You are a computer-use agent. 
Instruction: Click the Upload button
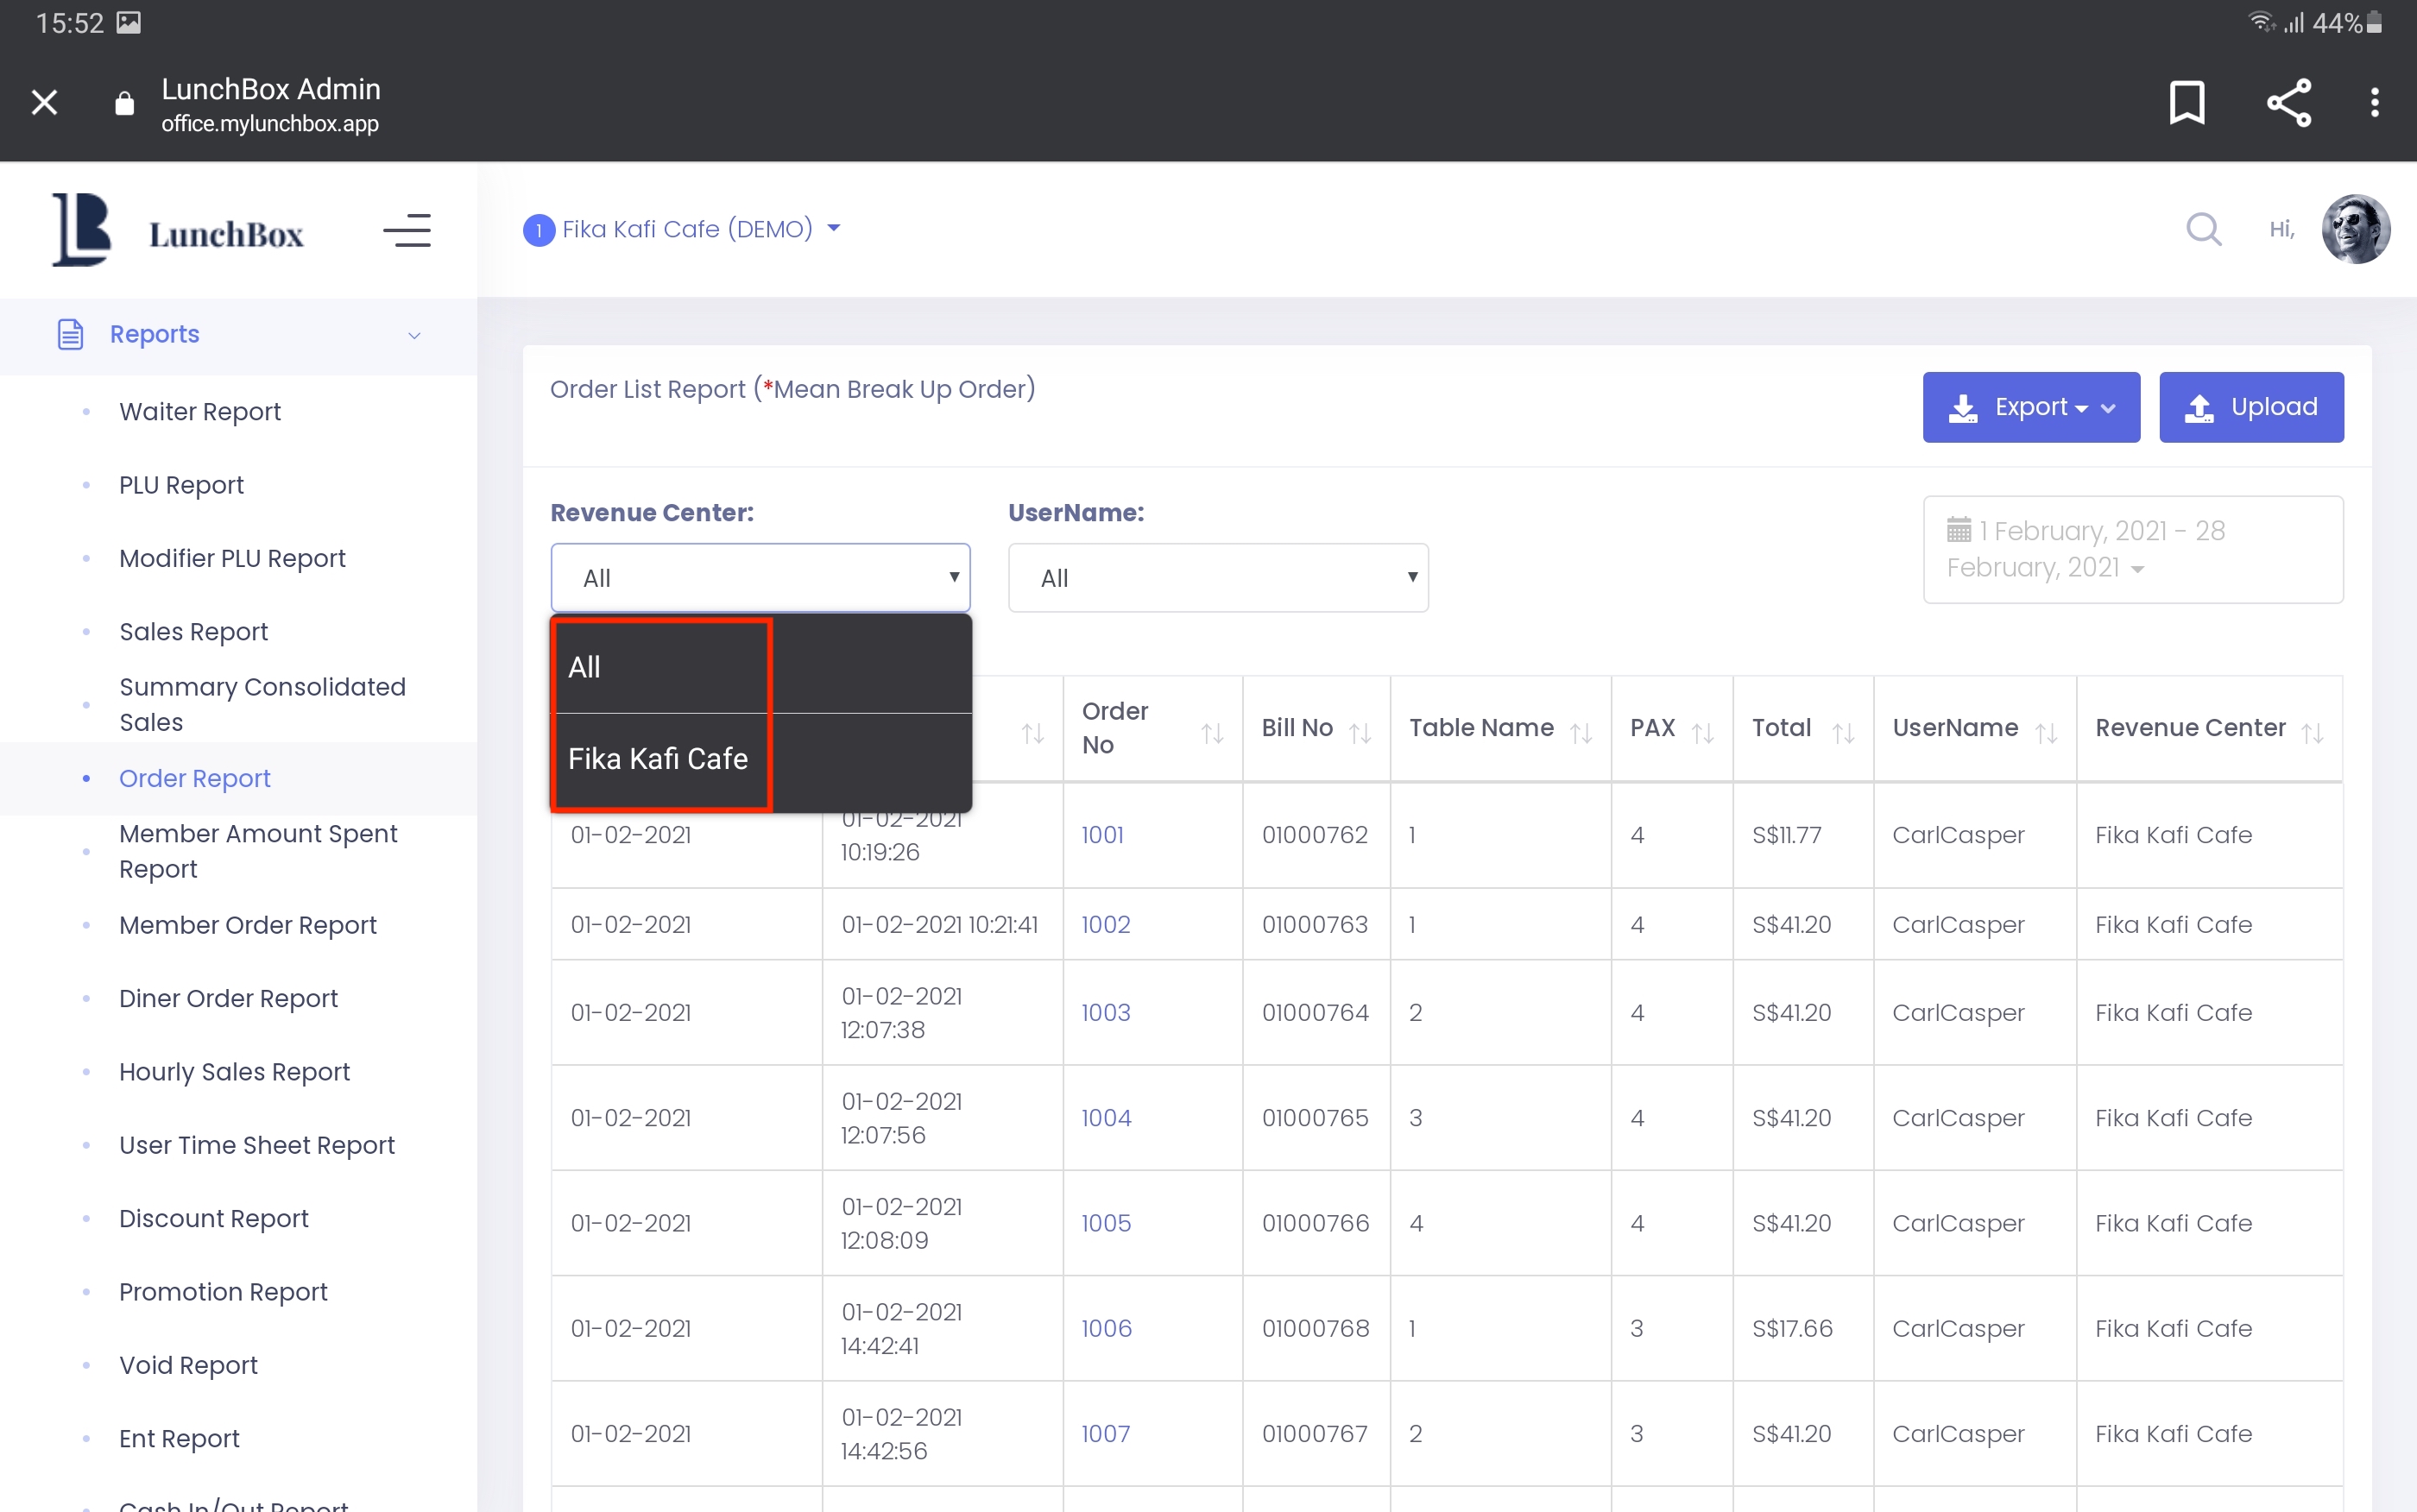(x=2250, y=407)
